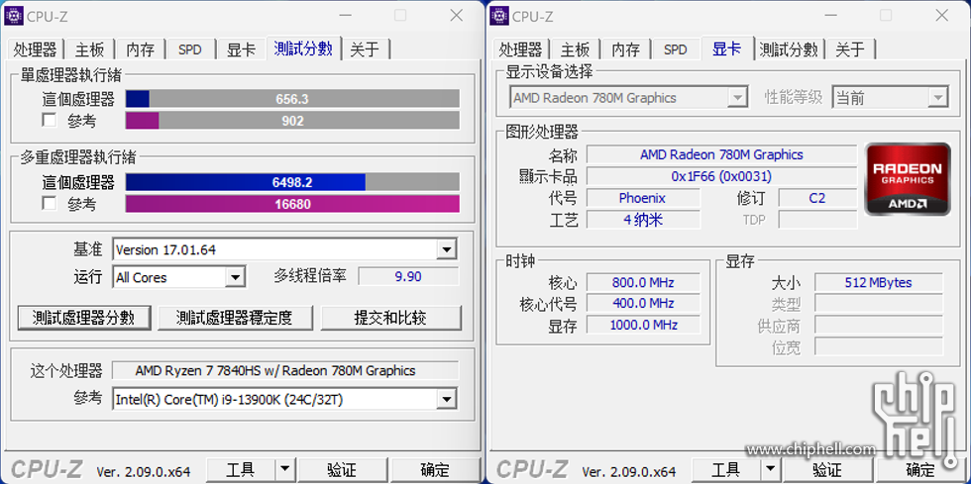Switch to 主板 tab in left window
Image resolution: width=971 pixels, height=484 pixels.
click(90, 49)
